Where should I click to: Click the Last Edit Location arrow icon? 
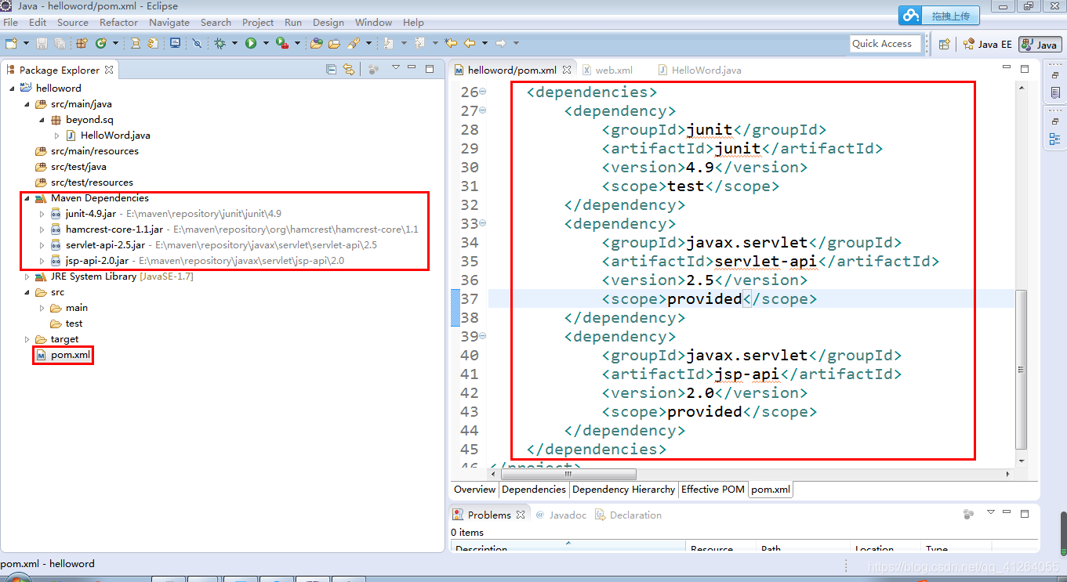451,43
